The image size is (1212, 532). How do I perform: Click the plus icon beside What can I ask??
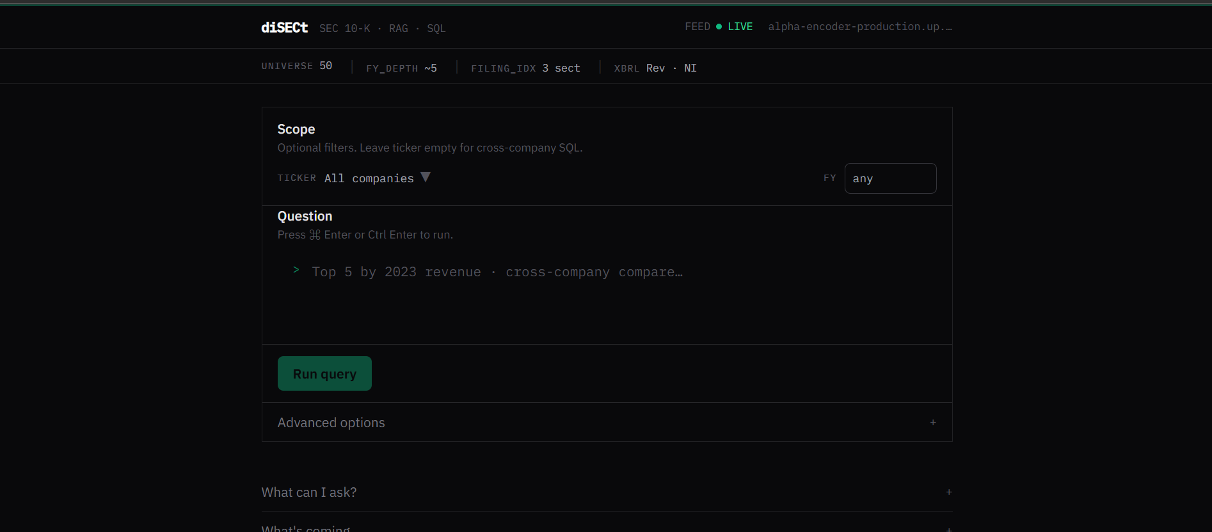click(949, 492)
